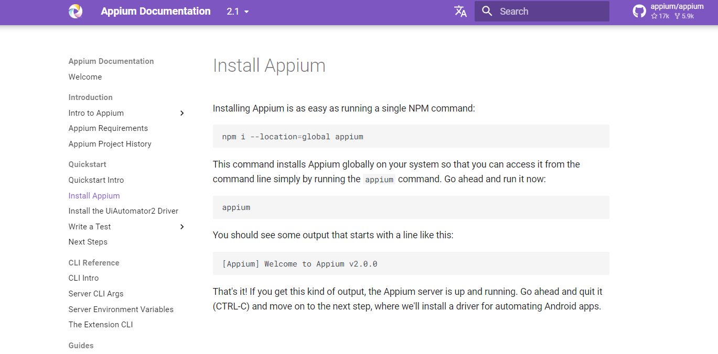Image resolution: width=718 pixels, height=354 pixels.
Task: Navigate to Next Steps page
Action: pos(88,242)
